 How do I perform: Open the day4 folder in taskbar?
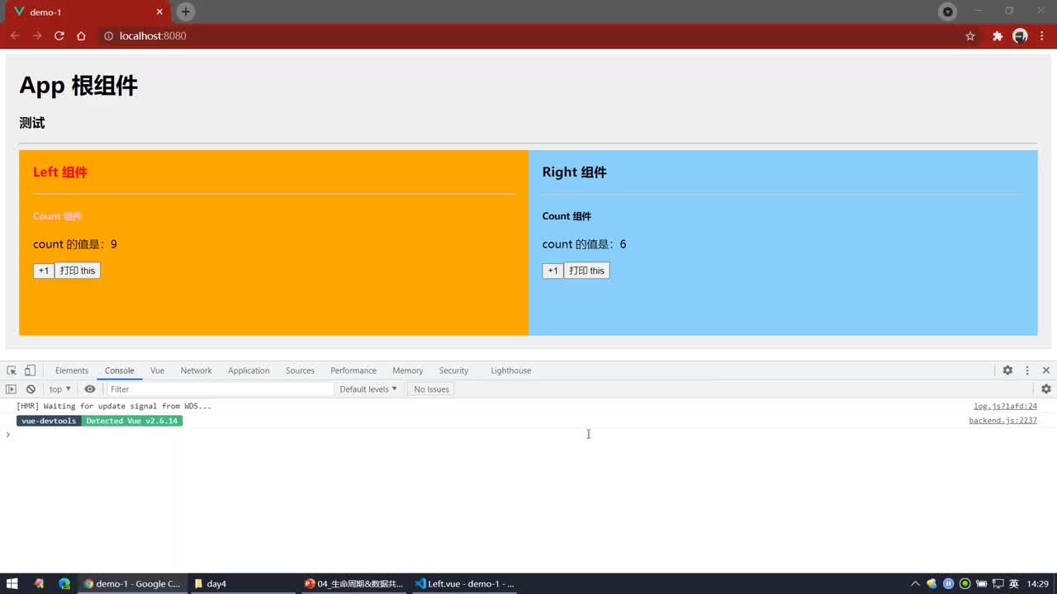click(x=243, y=583)
